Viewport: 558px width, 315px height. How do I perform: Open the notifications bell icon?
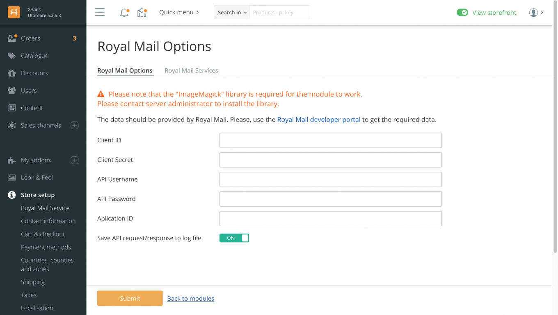coord(124,13)
